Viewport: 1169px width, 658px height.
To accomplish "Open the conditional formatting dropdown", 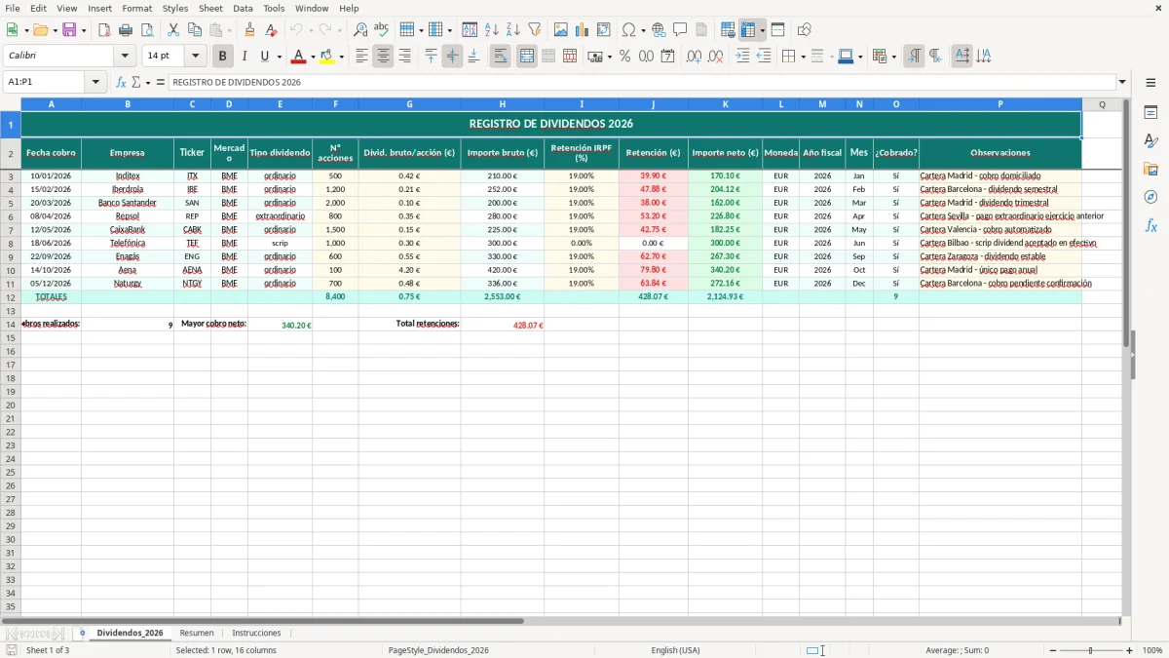I will coord(893,57).
